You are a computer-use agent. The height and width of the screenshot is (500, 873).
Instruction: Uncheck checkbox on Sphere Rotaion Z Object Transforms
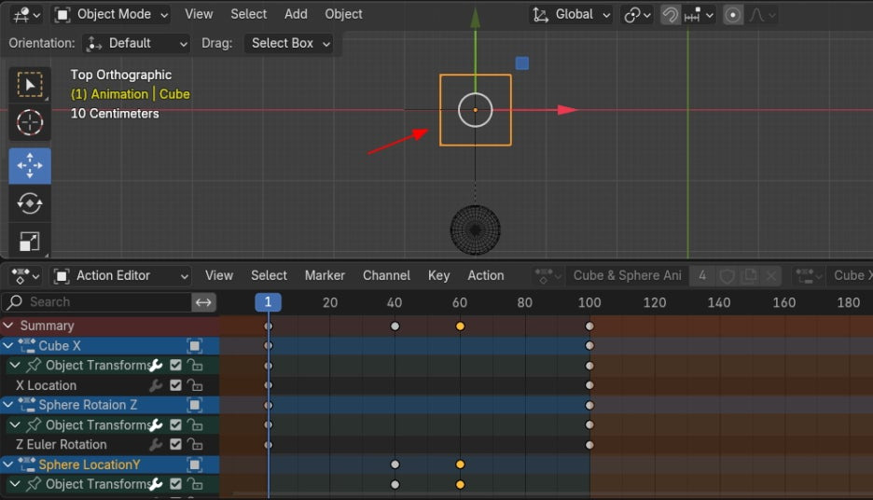point(176,424)
